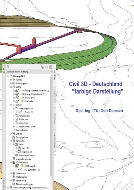Select the Regenwasser pipe network
The width and height of the screenshot is (134, 190).
[27, 152]
